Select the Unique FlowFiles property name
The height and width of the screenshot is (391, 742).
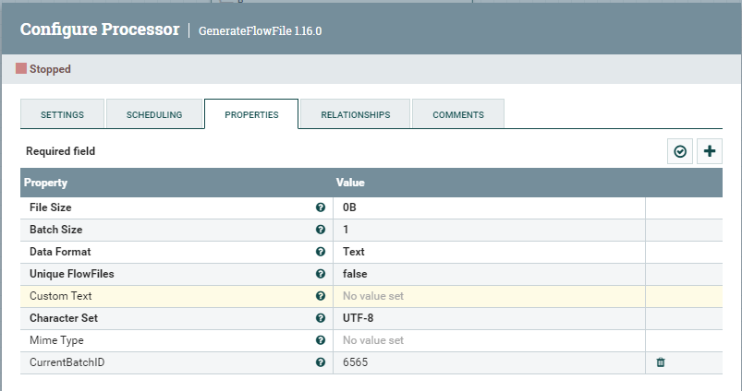coord(71,274)
